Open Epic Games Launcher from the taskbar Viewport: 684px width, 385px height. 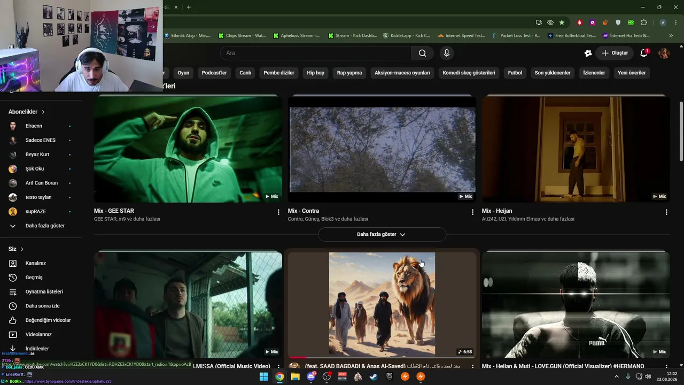coord(389,376)
